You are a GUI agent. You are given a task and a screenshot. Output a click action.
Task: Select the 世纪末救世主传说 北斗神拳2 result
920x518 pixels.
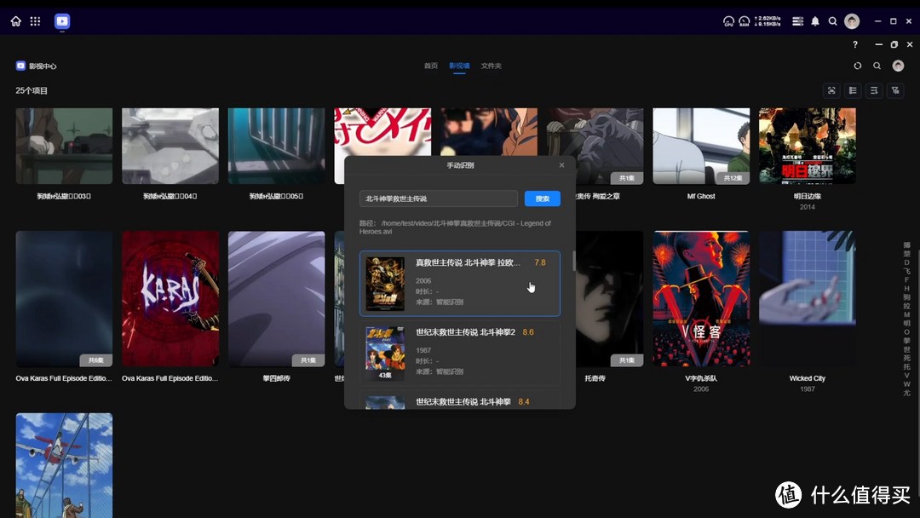[x=459, y=353]
